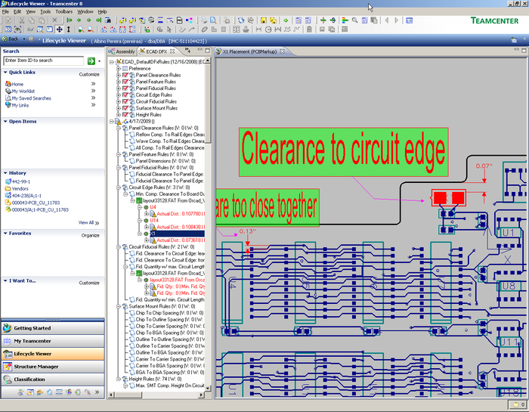This screenshot has width=529, height=412.
Task: Toggle the Panel Fiducial Rules checkbox
Action: pyautogui.click(x=125, y=88)
